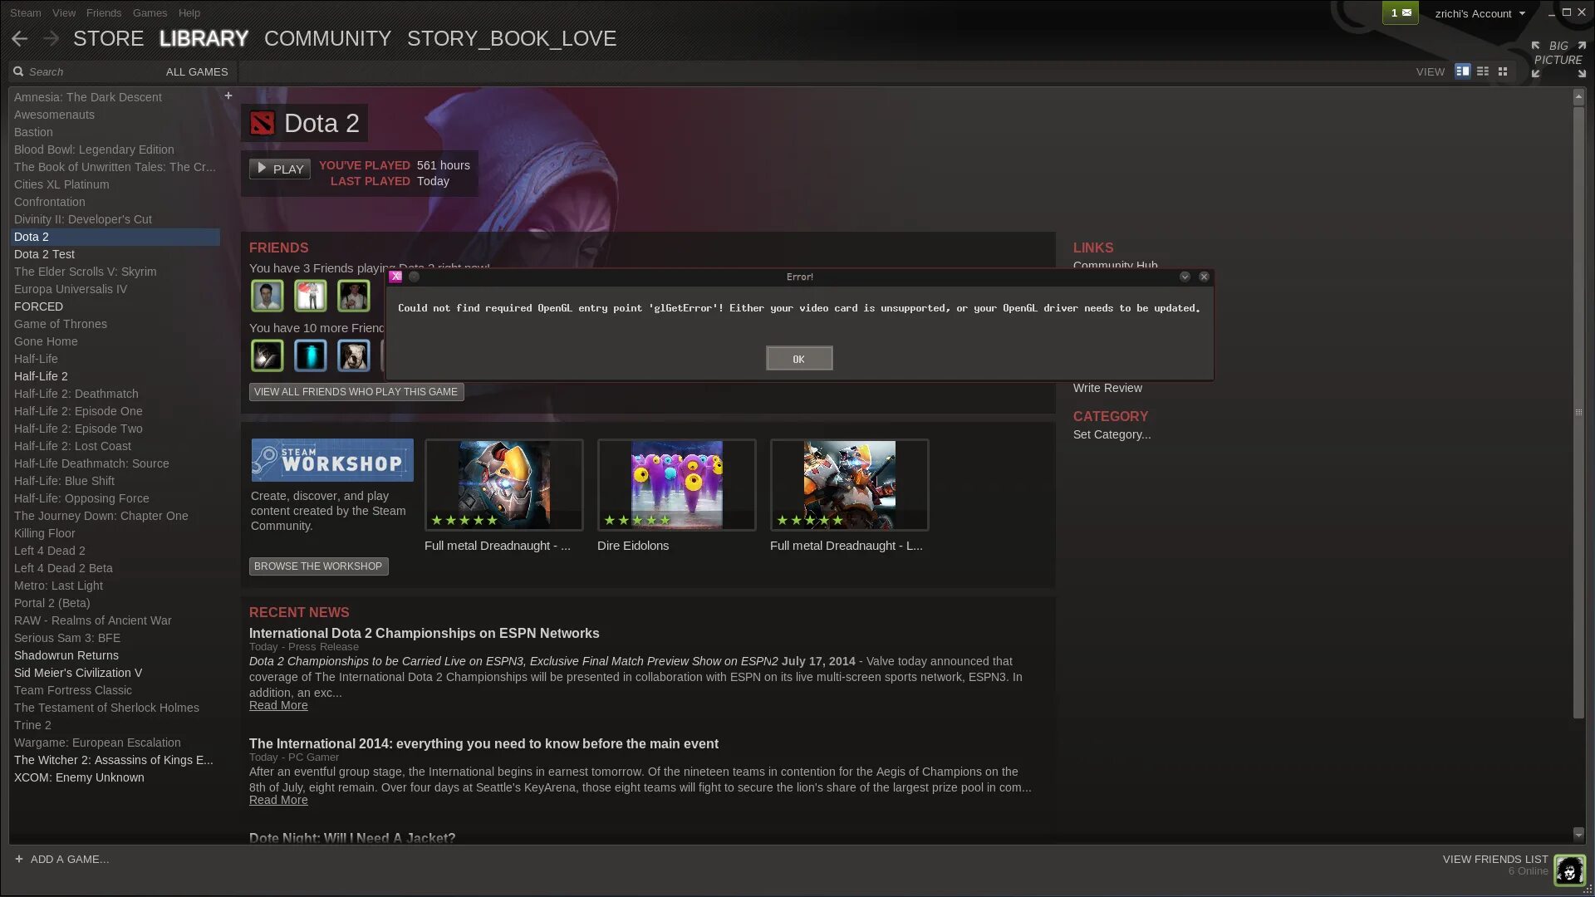Switch to the STORE tab
1595x897 pixels.
(109, 38)
